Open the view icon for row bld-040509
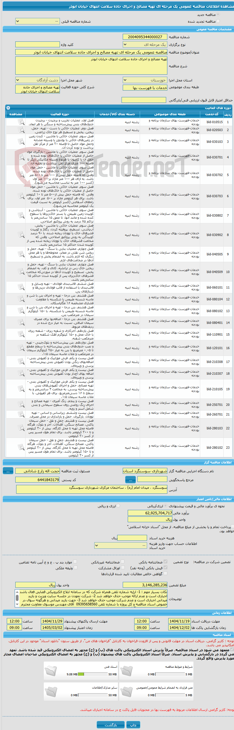Screen dimensions: 234x730 point(21,272)
